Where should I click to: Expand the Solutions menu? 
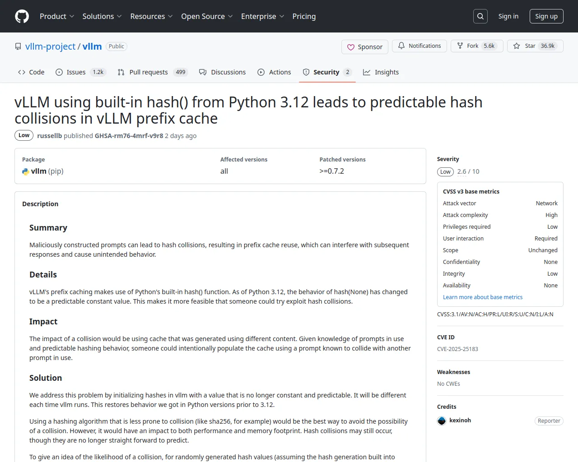[102, 16]
